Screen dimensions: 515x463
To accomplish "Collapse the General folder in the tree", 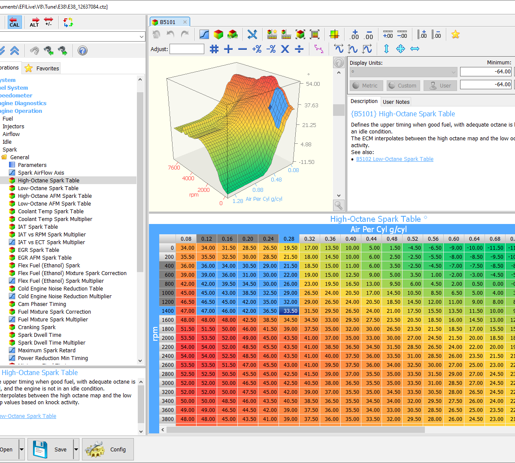I will click(4, 157).
